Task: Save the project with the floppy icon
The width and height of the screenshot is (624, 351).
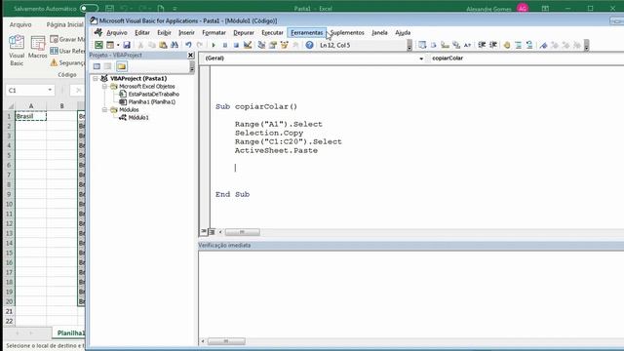Action: 127,45
